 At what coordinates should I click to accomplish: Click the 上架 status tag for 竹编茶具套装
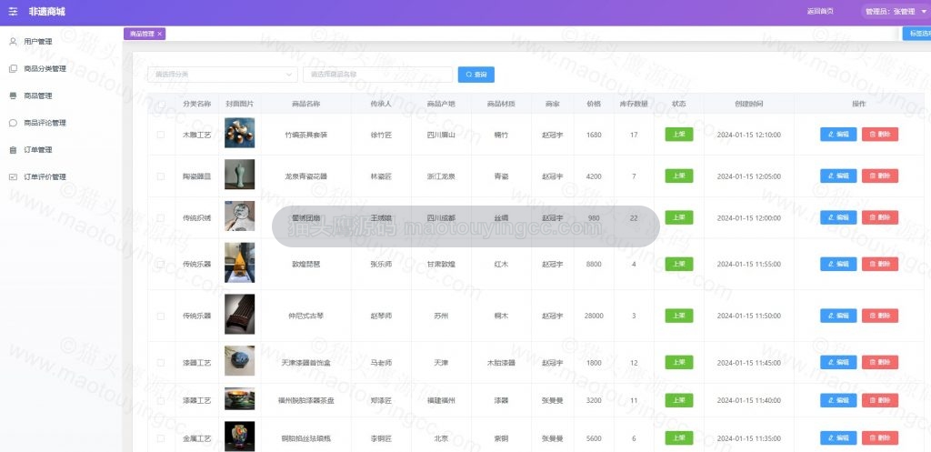click(x=678, y=135)
